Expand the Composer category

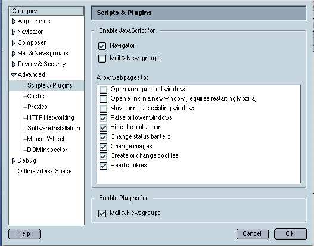(14, 43)
